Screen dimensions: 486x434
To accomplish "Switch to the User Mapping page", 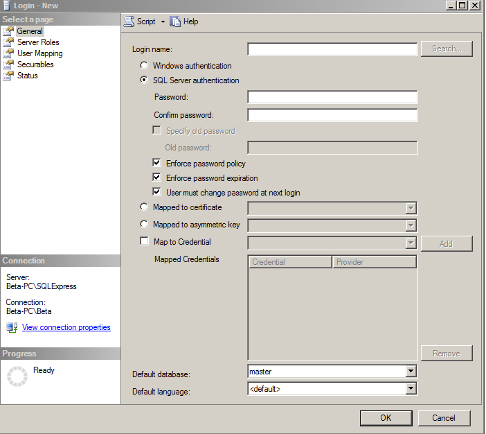I will pos(39,53).
